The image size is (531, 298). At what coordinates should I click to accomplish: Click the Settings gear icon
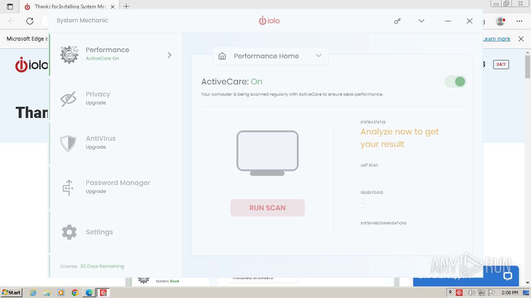(x=69, y=232)
